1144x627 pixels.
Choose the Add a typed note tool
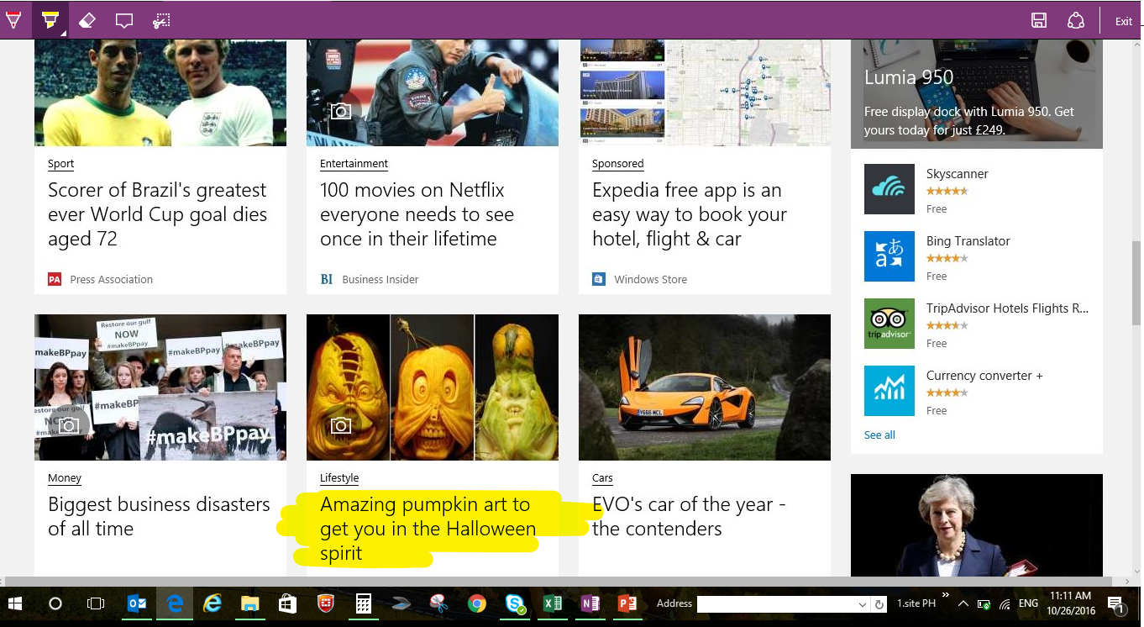[x=124, y=20]
